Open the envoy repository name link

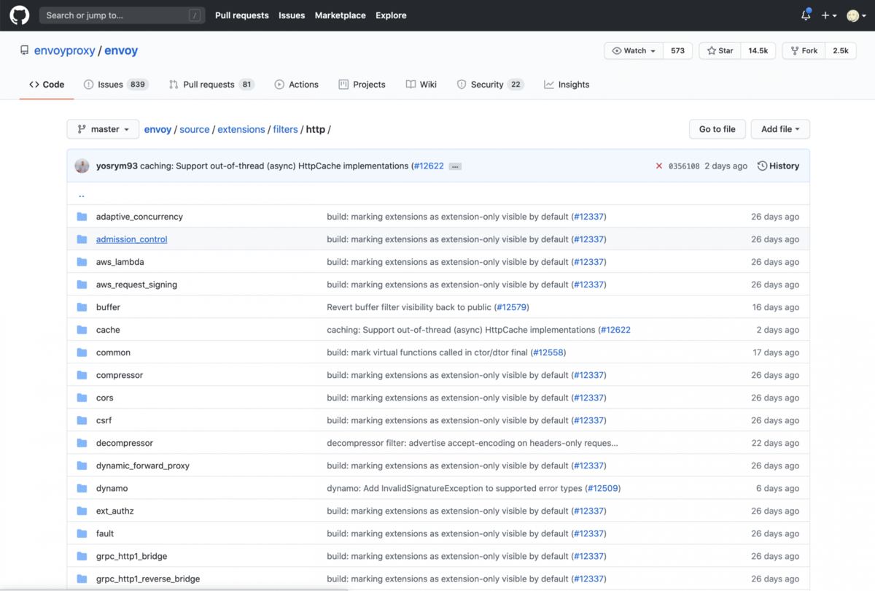click(121, 51)
